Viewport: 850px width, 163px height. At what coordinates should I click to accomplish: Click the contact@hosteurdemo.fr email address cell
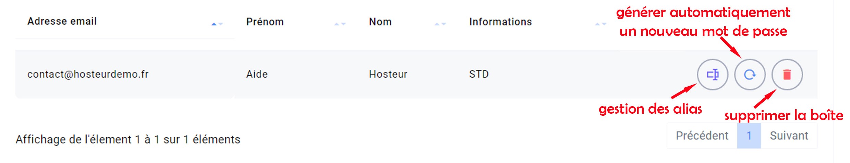[88, 74]
